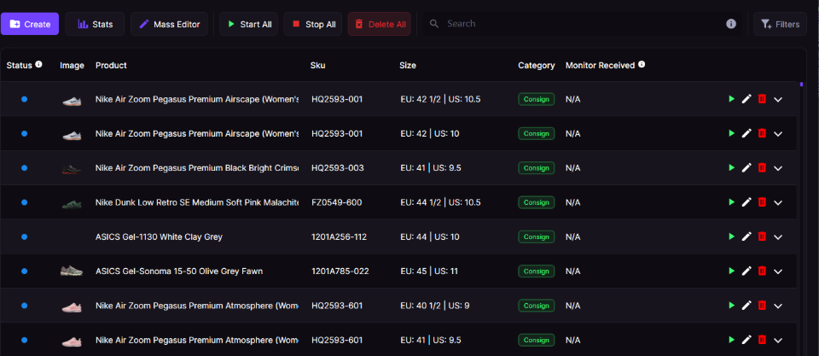Start the Atmosphere US 9 task
819x356 pixels.
731,306
